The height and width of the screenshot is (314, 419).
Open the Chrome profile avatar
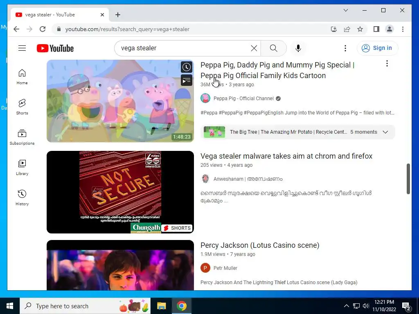pos(390,29)
